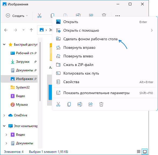This screenshot has width=158, height=155.
Task: Collapse the Быстрый доступ tree section
Action: pos(4,44)
